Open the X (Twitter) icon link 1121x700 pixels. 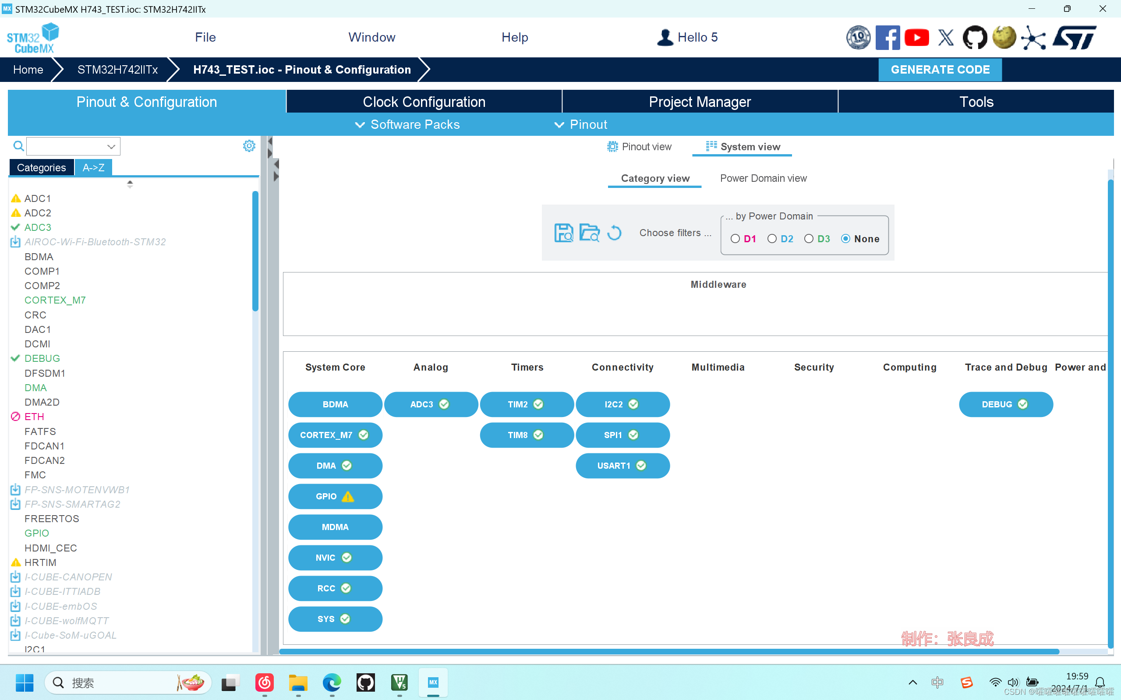[946, 38]
